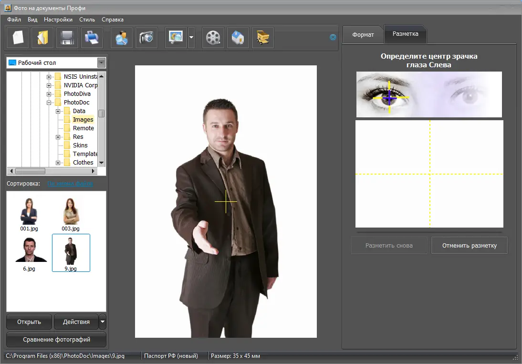Click the floppy disk save icon
The height and width of the screenshot is (364, 522).
pyautogui.click(x=67, y=38)
